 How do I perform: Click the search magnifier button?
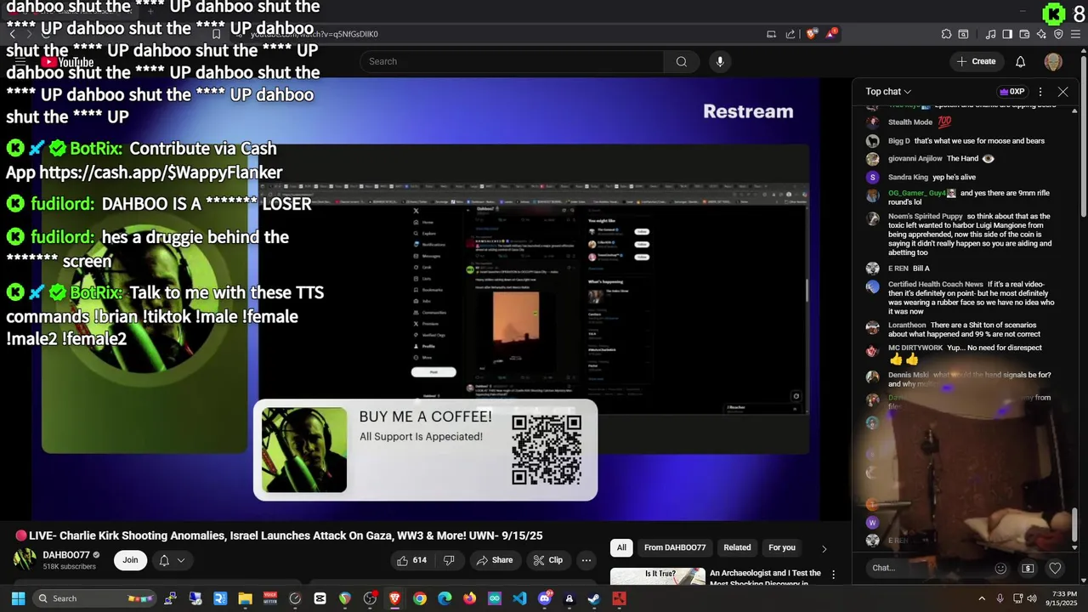(681, 61)
